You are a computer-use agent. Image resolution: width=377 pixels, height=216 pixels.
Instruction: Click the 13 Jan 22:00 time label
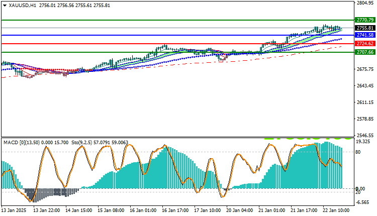(47, 210)
